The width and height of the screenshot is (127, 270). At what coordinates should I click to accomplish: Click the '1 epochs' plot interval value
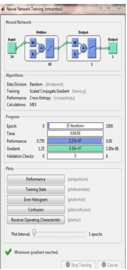(x=95, y=234)
